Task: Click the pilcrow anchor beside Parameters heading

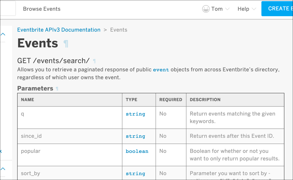Action: [x=57, y=89]
